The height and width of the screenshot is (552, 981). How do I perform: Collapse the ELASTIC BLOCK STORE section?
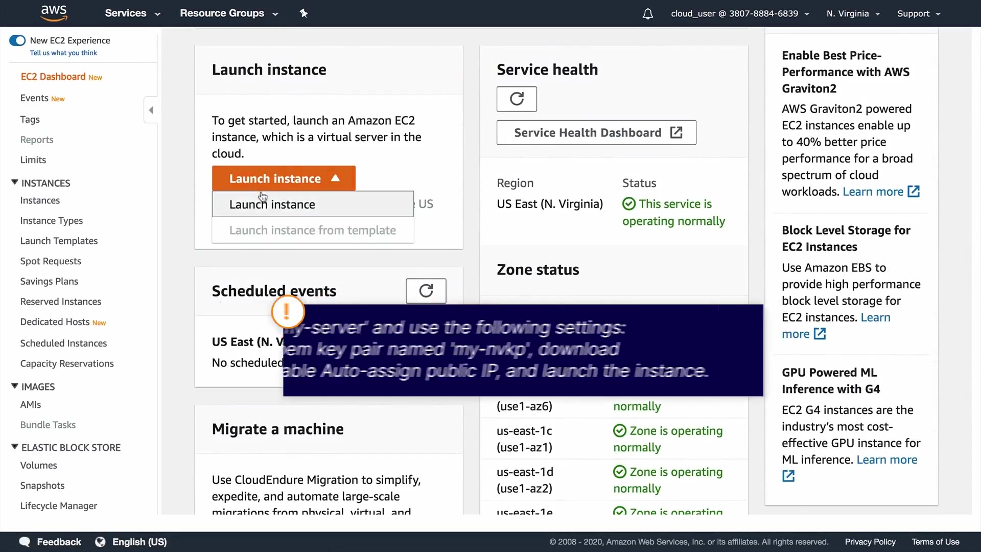14,447
